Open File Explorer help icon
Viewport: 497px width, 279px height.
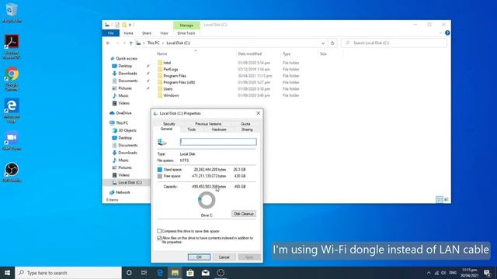(x=447, y=33)
